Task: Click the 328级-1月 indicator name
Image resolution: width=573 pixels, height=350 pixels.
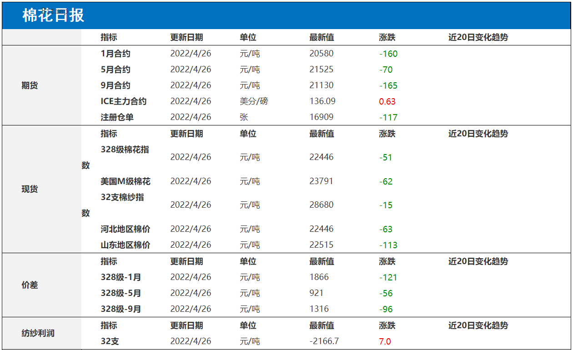Action: 121,277
